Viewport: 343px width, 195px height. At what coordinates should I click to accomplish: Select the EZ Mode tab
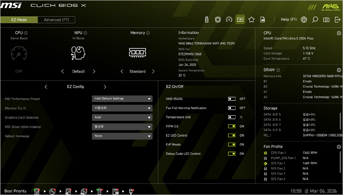pos(19,20)
